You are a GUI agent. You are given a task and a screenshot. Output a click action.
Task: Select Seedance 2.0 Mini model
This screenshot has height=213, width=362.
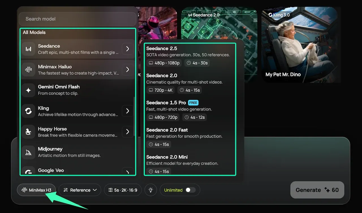coord(189,164)
